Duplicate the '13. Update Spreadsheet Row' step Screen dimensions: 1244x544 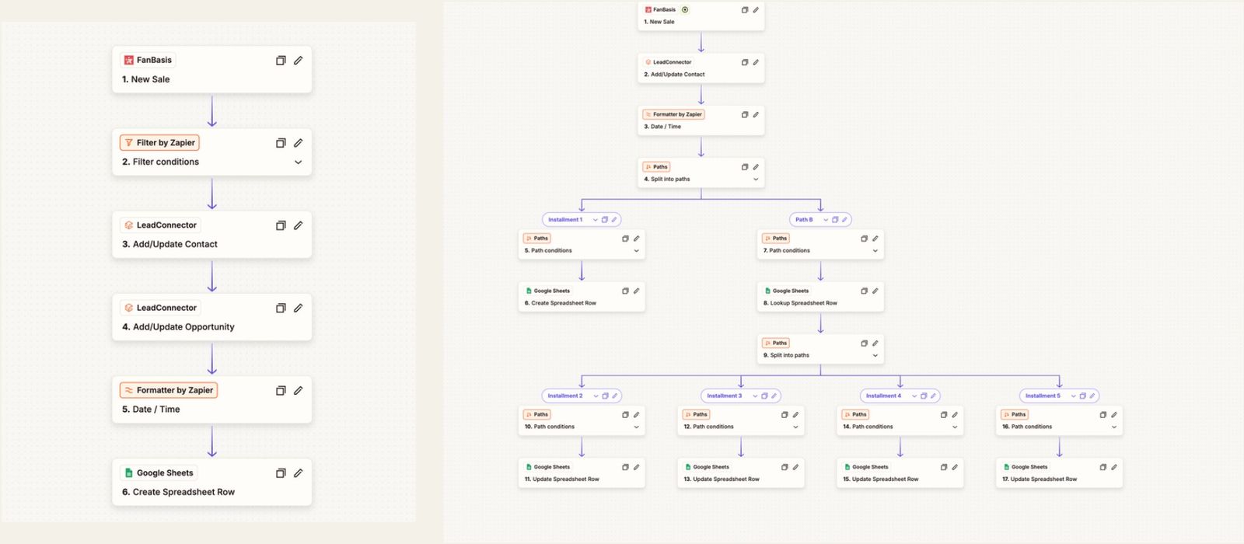(x=784, y=467)
